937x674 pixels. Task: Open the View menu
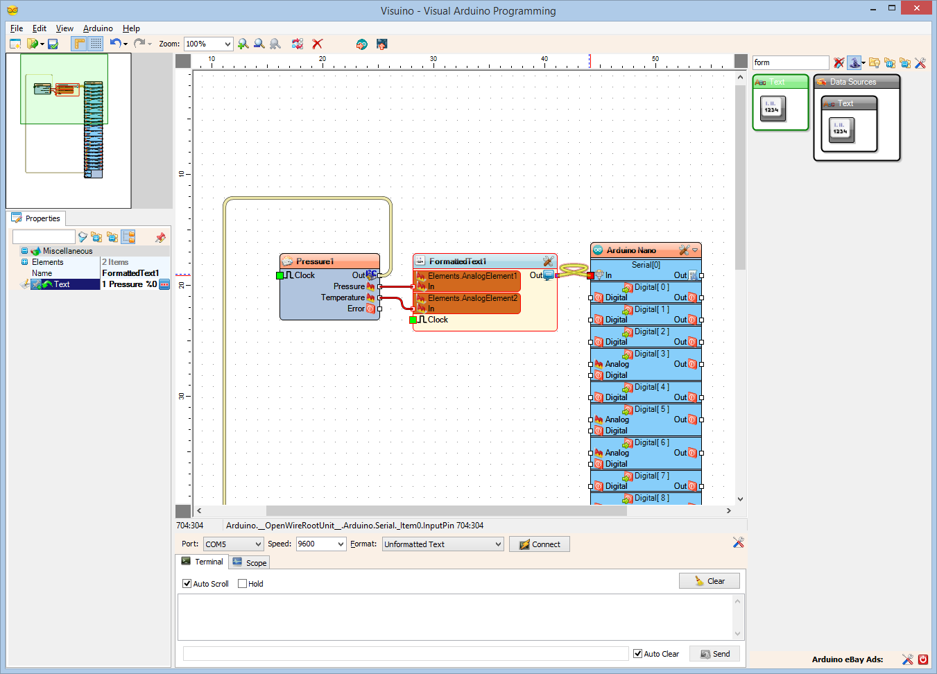point(65,28)
